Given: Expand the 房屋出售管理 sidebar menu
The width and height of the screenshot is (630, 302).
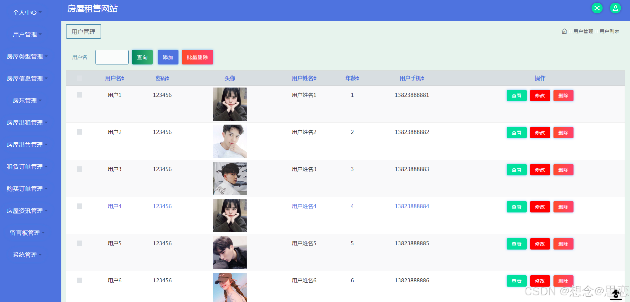Looking at the screenshot, I should [27, 145].
